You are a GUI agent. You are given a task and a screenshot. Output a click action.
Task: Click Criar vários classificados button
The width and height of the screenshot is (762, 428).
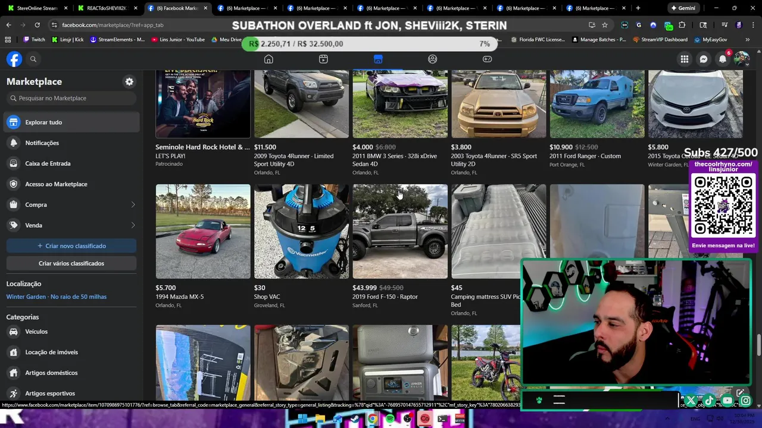(71, 263)
